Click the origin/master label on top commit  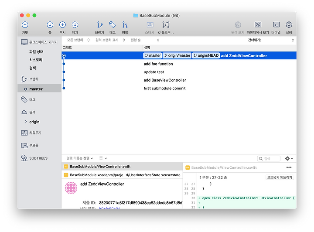point(177,55)
